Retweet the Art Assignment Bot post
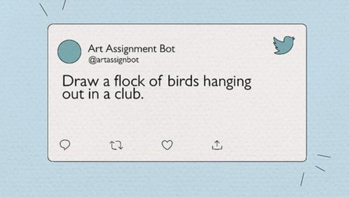 coord(116,145)
